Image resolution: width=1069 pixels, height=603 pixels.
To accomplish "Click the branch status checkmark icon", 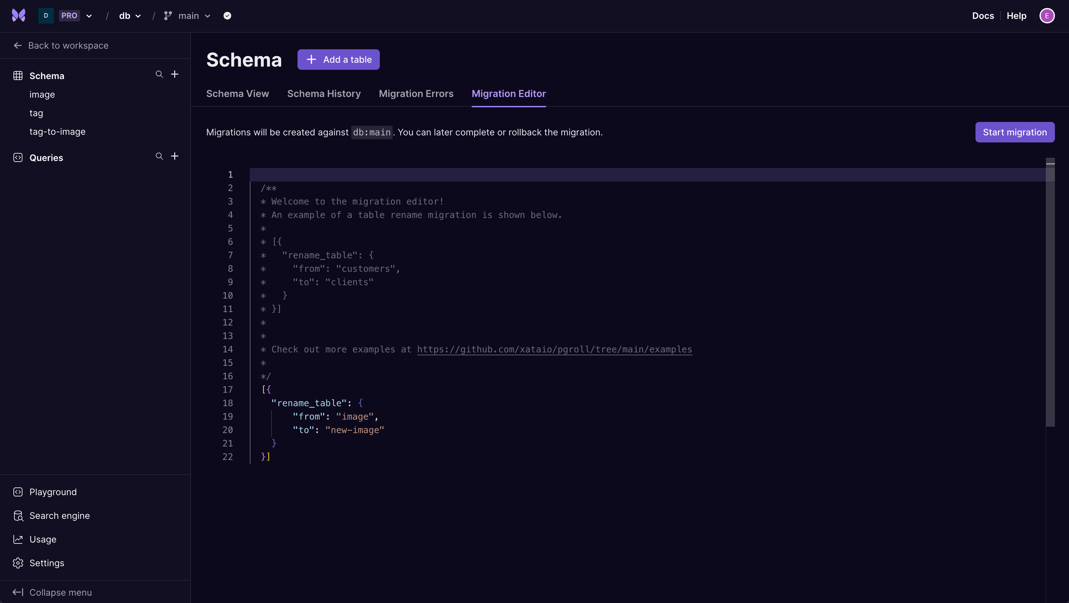I will 227,16.
